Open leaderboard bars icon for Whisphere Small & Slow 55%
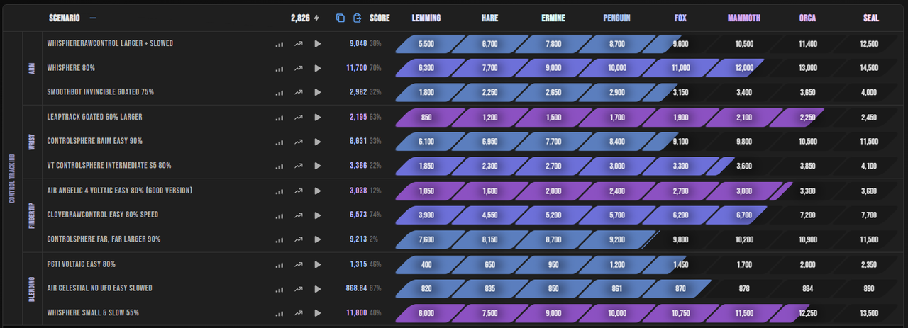 pyautogui.click(x=279, y=312)
